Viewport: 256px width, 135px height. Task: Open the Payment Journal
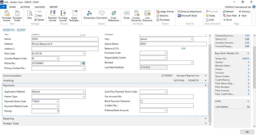pos(52,16)
